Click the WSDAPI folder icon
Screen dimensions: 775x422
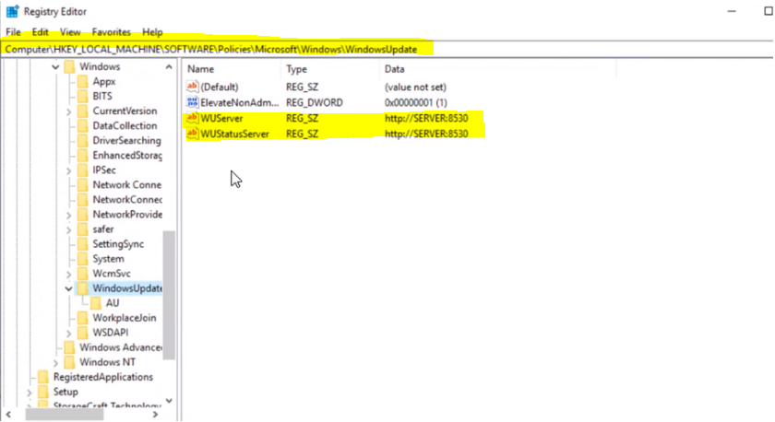83,333
